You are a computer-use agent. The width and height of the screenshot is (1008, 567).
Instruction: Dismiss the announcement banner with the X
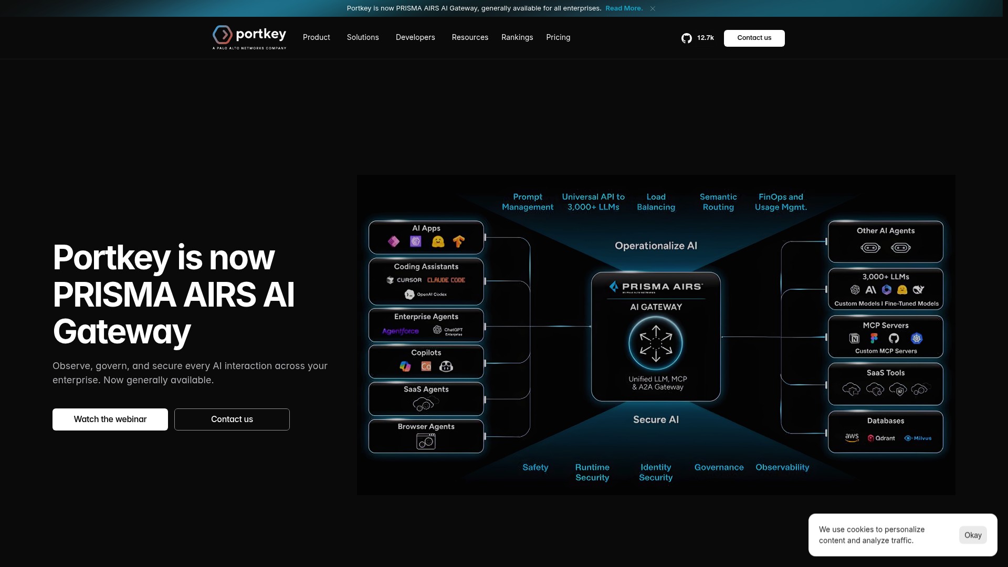(x=653, y=8)
